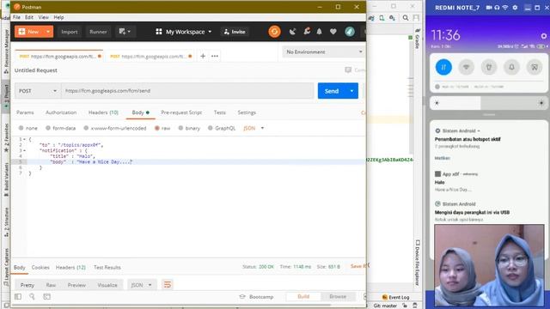Select the GraphQL body radio button
This screenshot has width=550, height=309.
[x=210, y=128]
